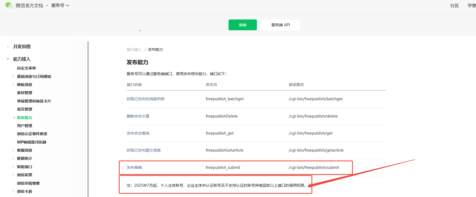This screenshot has height=197, width=476.
Task: Expand 基础消息与订阅通知 chevron
Action: (13, 76)
